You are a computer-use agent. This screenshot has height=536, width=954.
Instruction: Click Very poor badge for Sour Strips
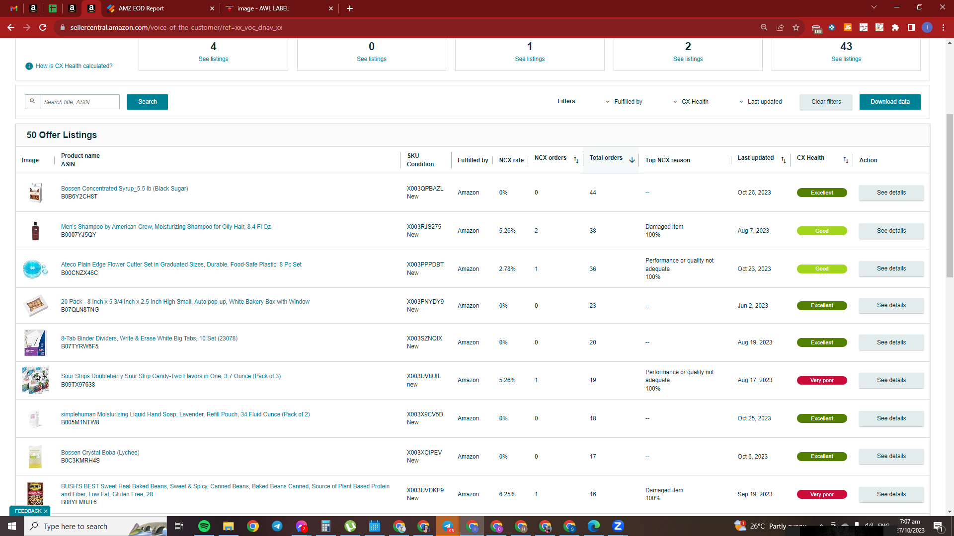coord(822,381)
